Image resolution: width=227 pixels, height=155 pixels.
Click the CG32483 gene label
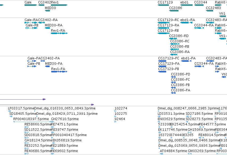[x=213, y=8]
